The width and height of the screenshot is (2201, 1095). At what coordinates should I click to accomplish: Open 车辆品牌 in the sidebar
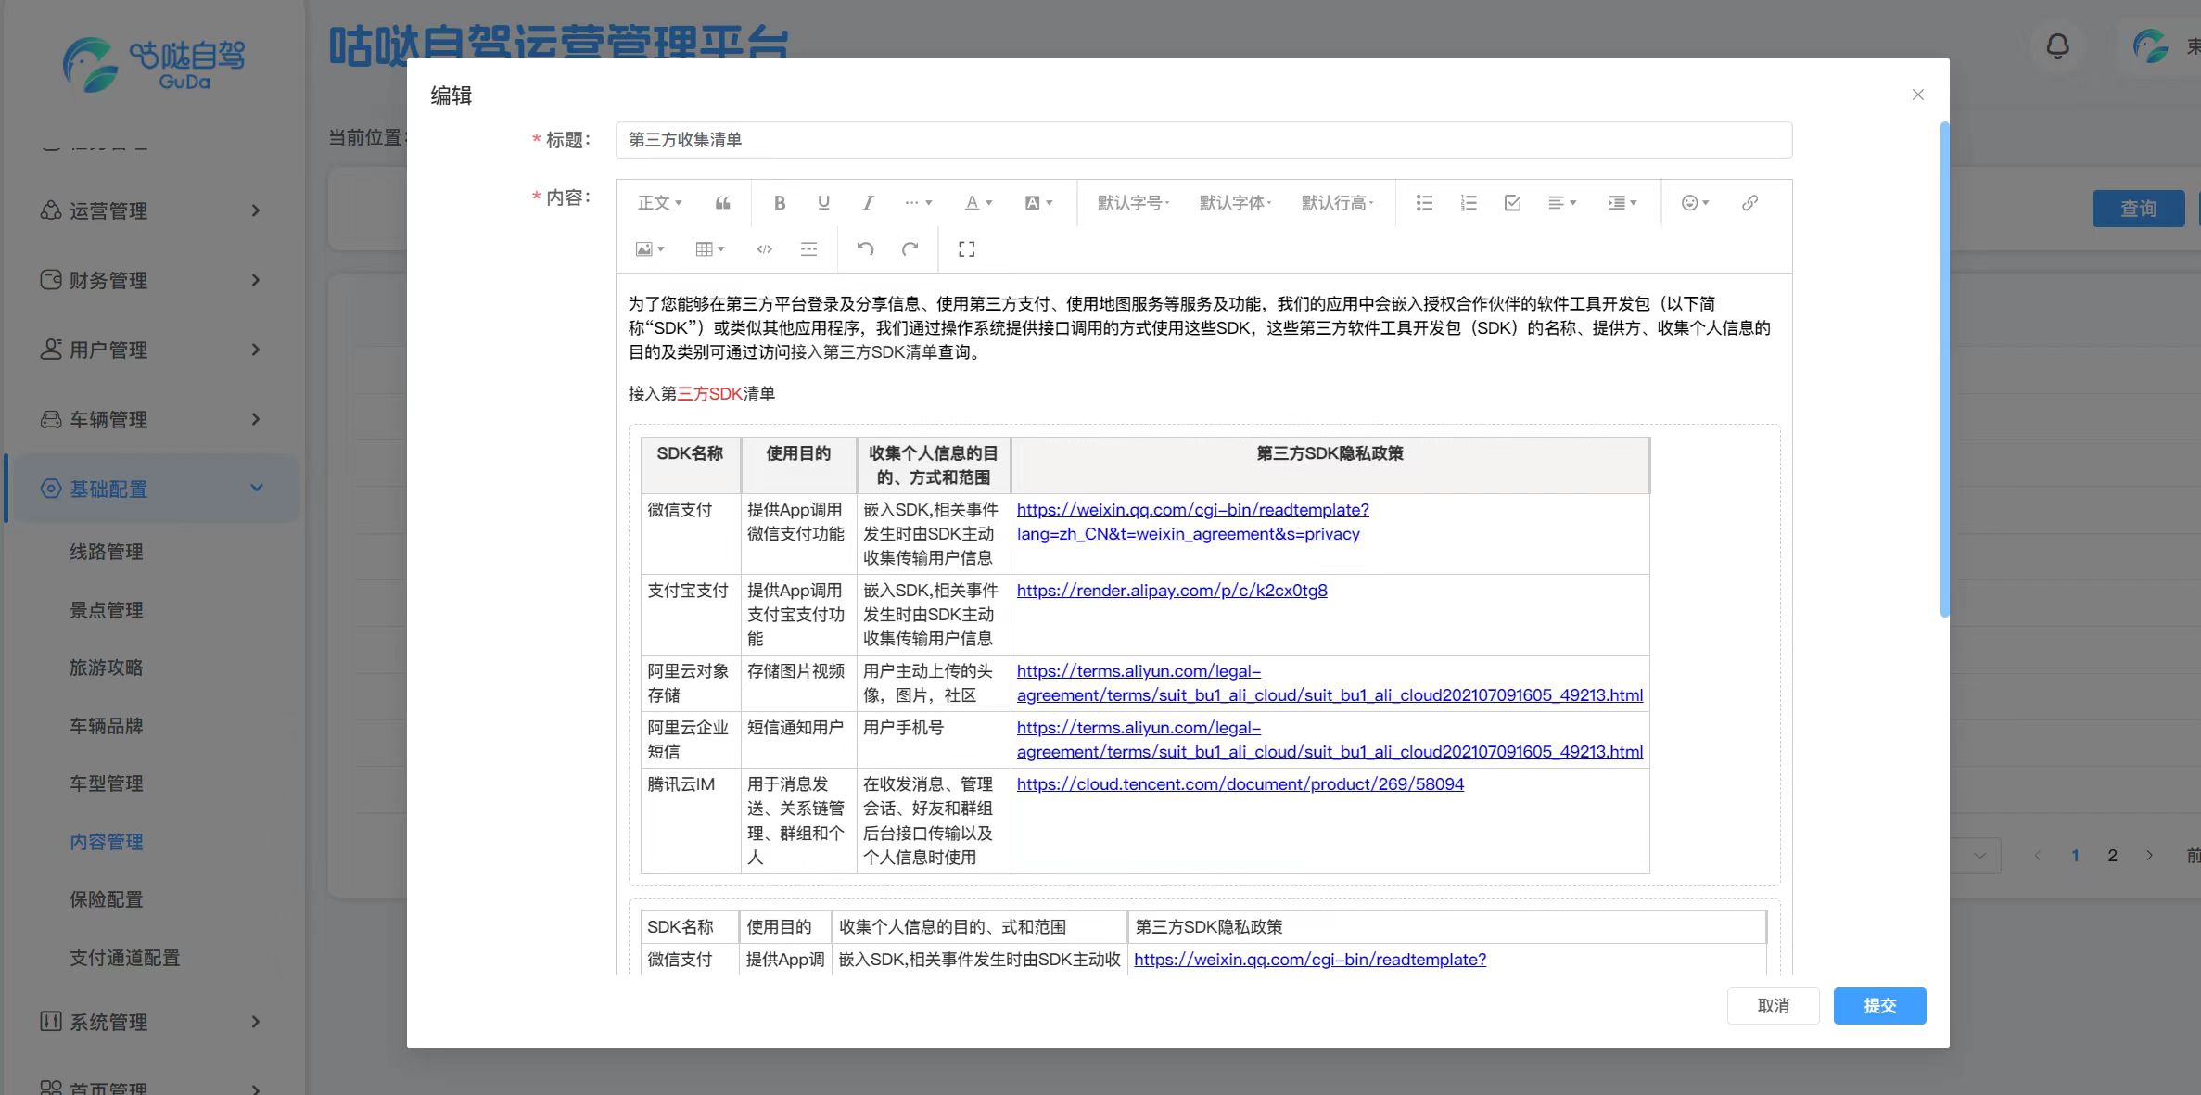pyautogui.click(x=107, y=726)
